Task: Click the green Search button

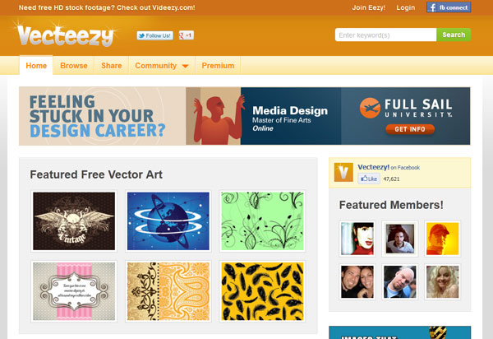Action: 454,35
